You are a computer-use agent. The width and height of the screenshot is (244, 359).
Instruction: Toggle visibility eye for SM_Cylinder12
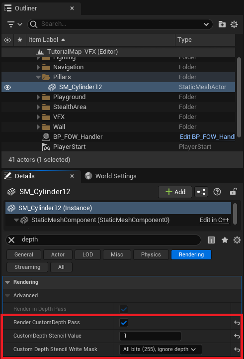[7, 87]
